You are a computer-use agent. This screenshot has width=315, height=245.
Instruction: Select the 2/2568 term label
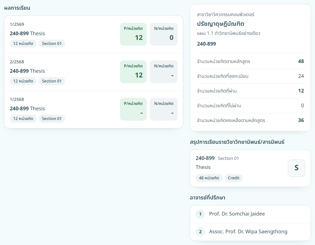click(x=17, y=62)
